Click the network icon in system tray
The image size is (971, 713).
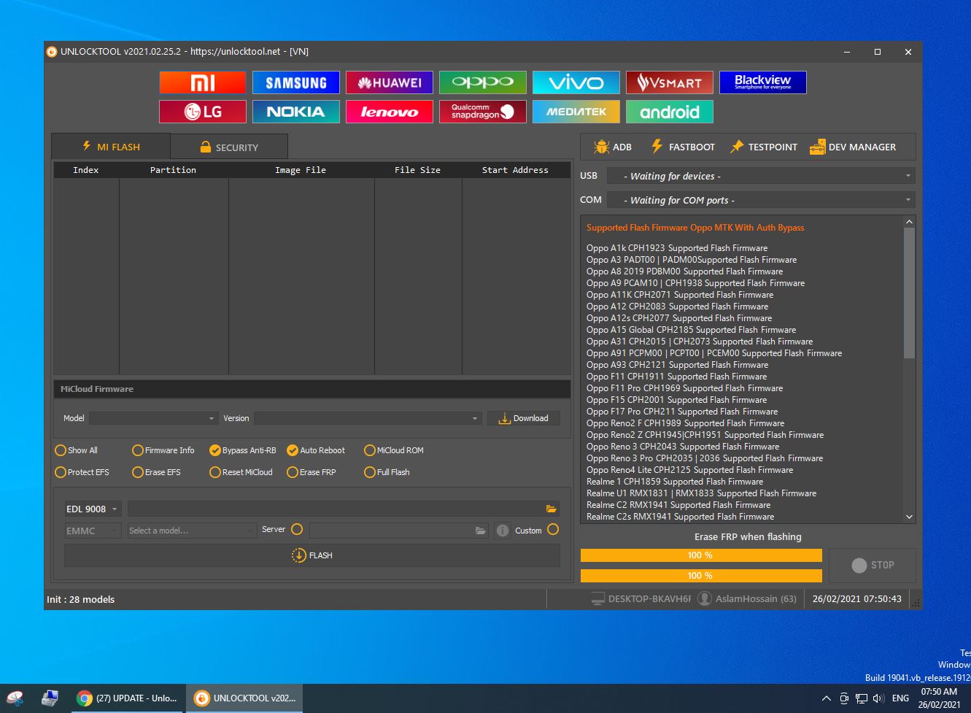[x=862, y=698]
